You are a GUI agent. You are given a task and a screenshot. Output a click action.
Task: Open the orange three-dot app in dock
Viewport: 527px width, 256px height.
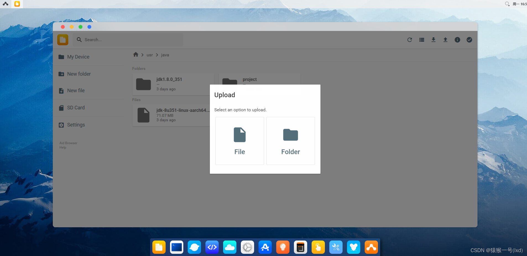[371, 247]
